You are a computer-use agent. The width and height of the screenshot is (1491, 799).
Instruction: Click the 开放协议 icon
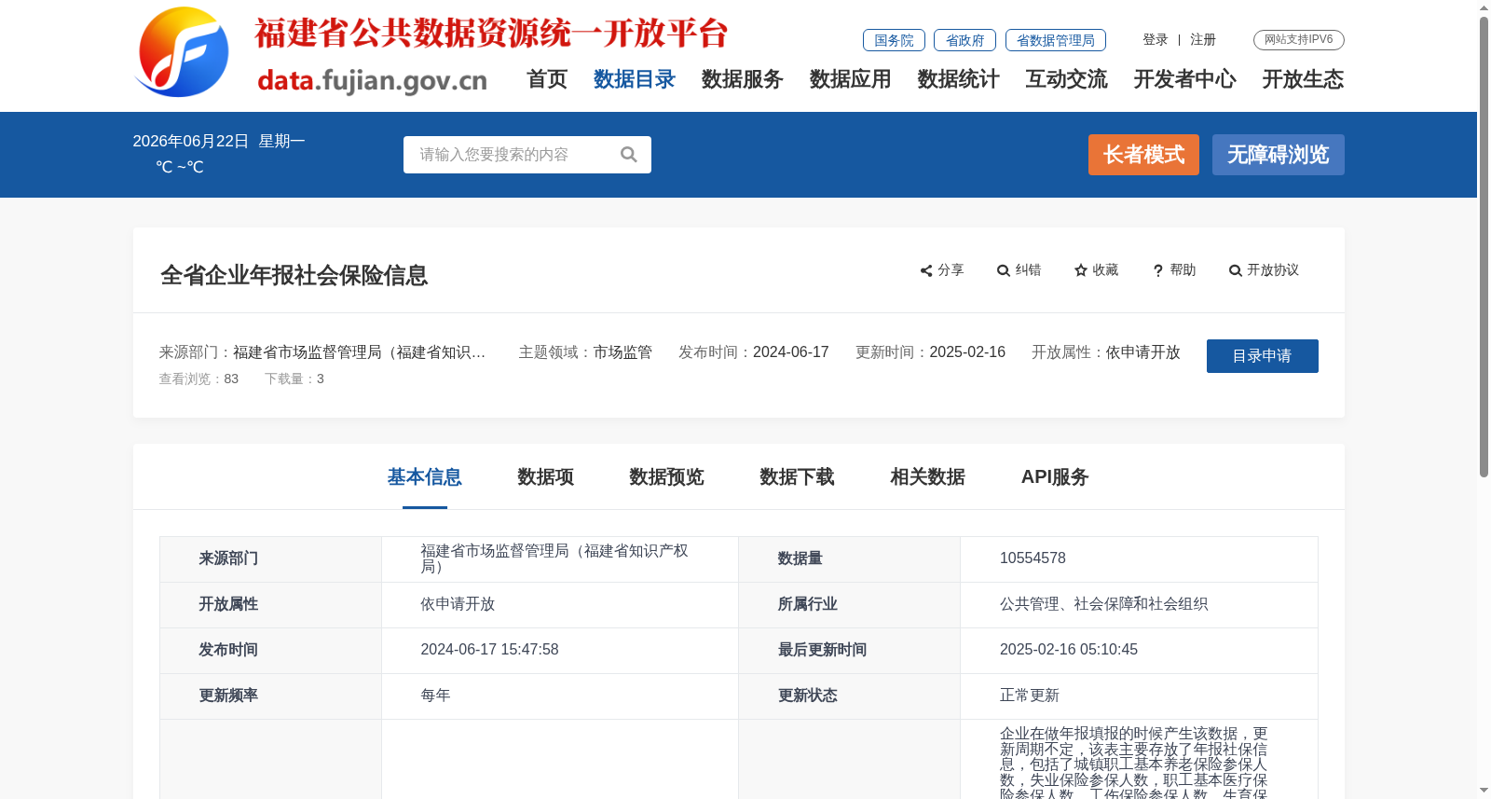pyautogui.click(x=1236, y=270)
